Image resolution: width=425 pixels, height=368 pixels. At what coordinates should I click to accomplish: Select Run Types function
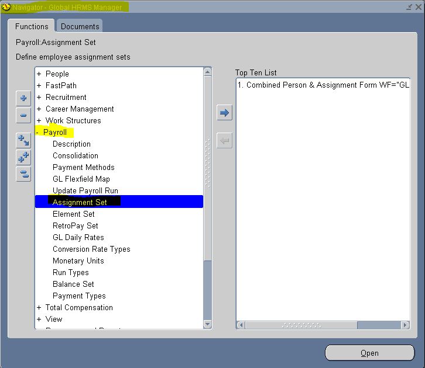[x=71, y=272]
